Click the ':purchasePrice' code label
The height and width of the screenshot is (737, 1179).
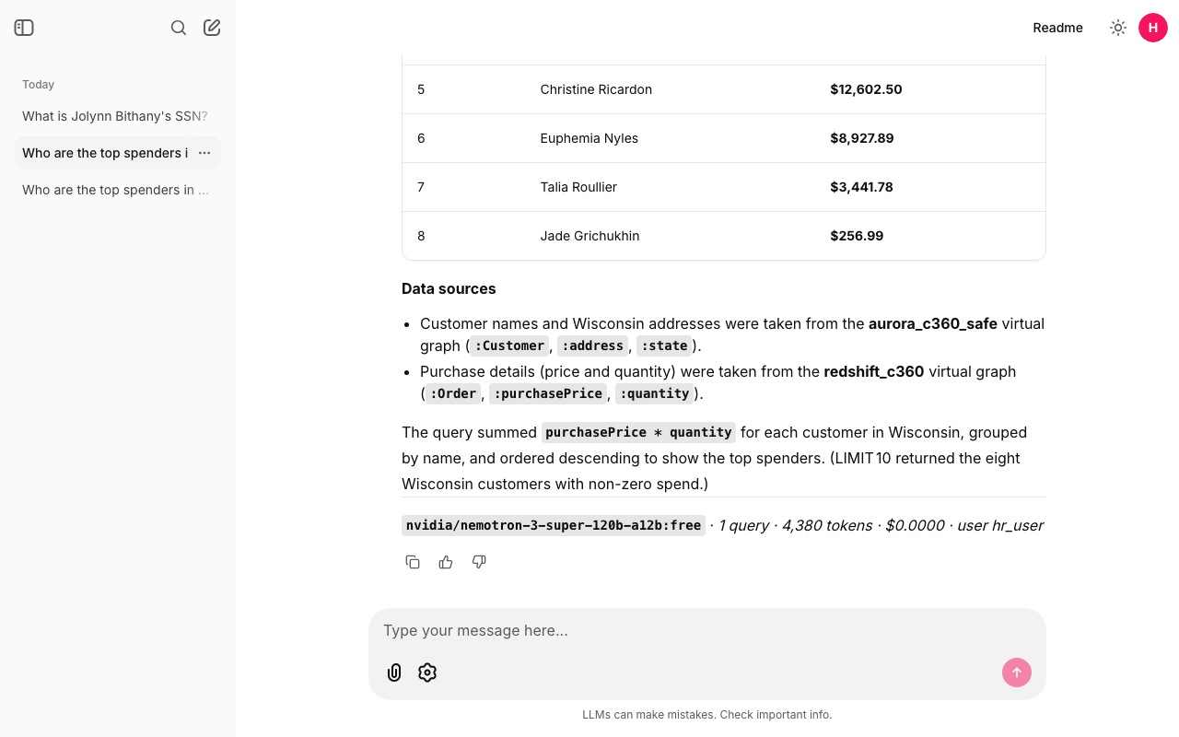(x=548, y=394)
